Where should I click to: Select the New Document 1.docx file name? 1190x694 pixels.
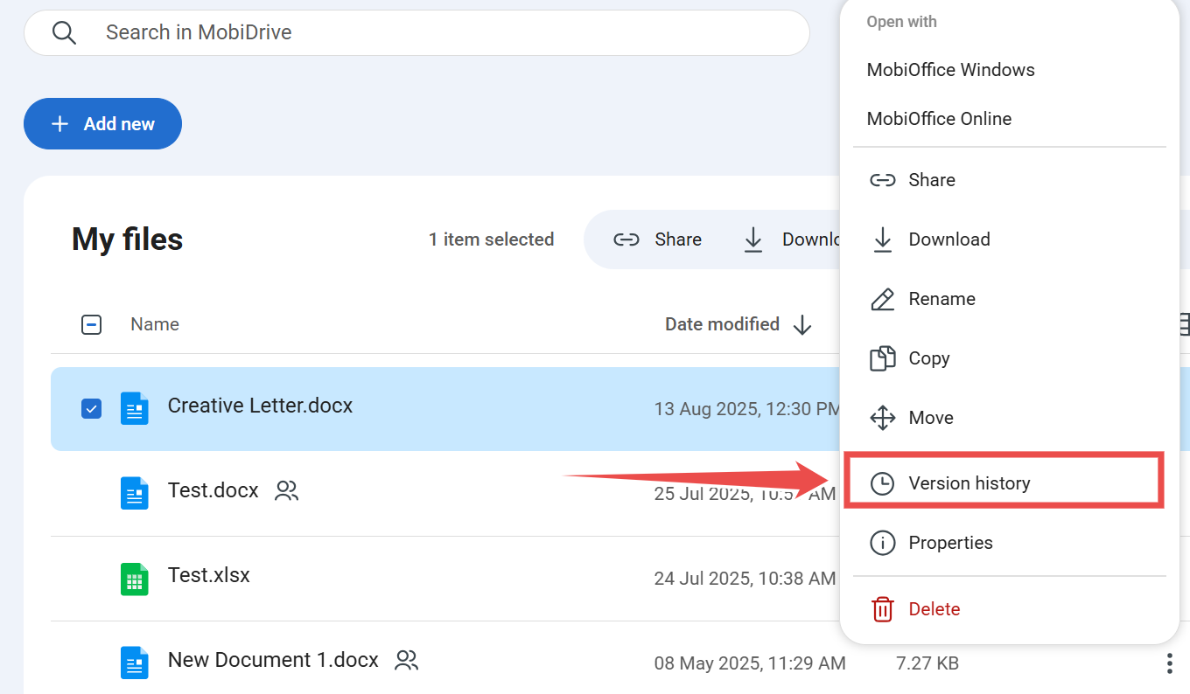(273, 660)
